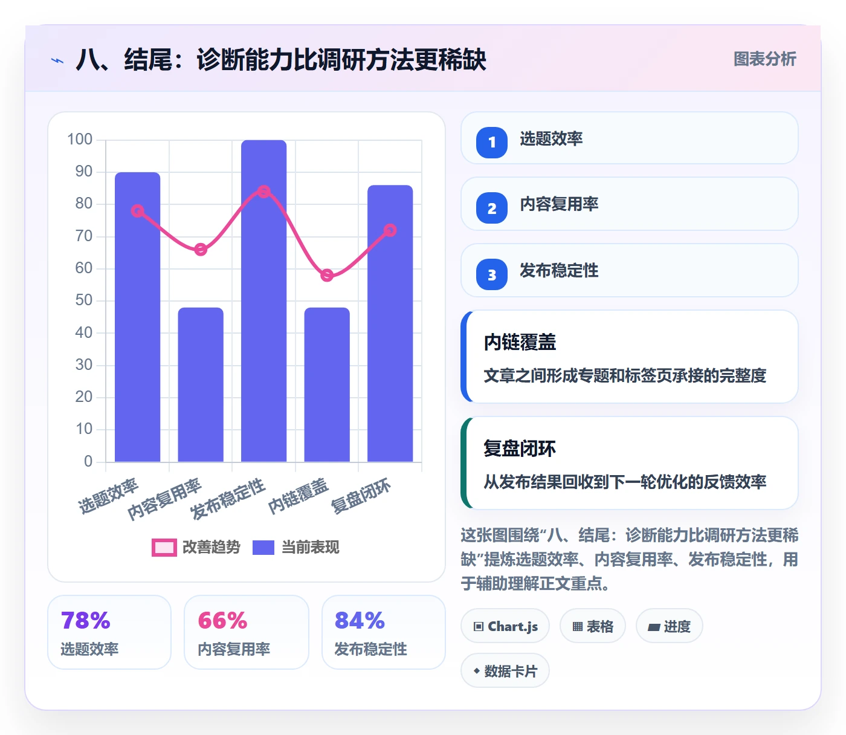846x735 pixels.
Task: Click the 66% 内容复用率 stat card
Action: [247, 632]
